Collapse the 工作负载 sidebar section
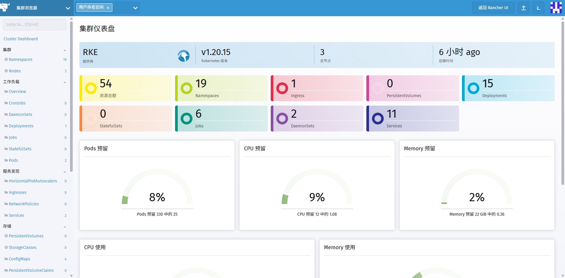Viewport: 565px width, 278px height. 65,82
